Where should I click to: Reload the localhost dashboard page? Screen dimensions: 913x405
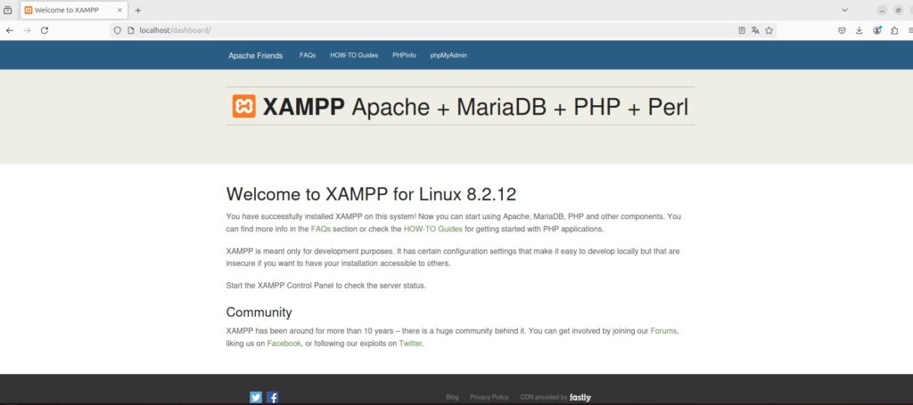click(45, 31)
